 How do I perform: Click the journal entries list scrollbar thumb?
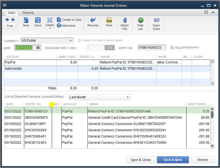[212, 115]
